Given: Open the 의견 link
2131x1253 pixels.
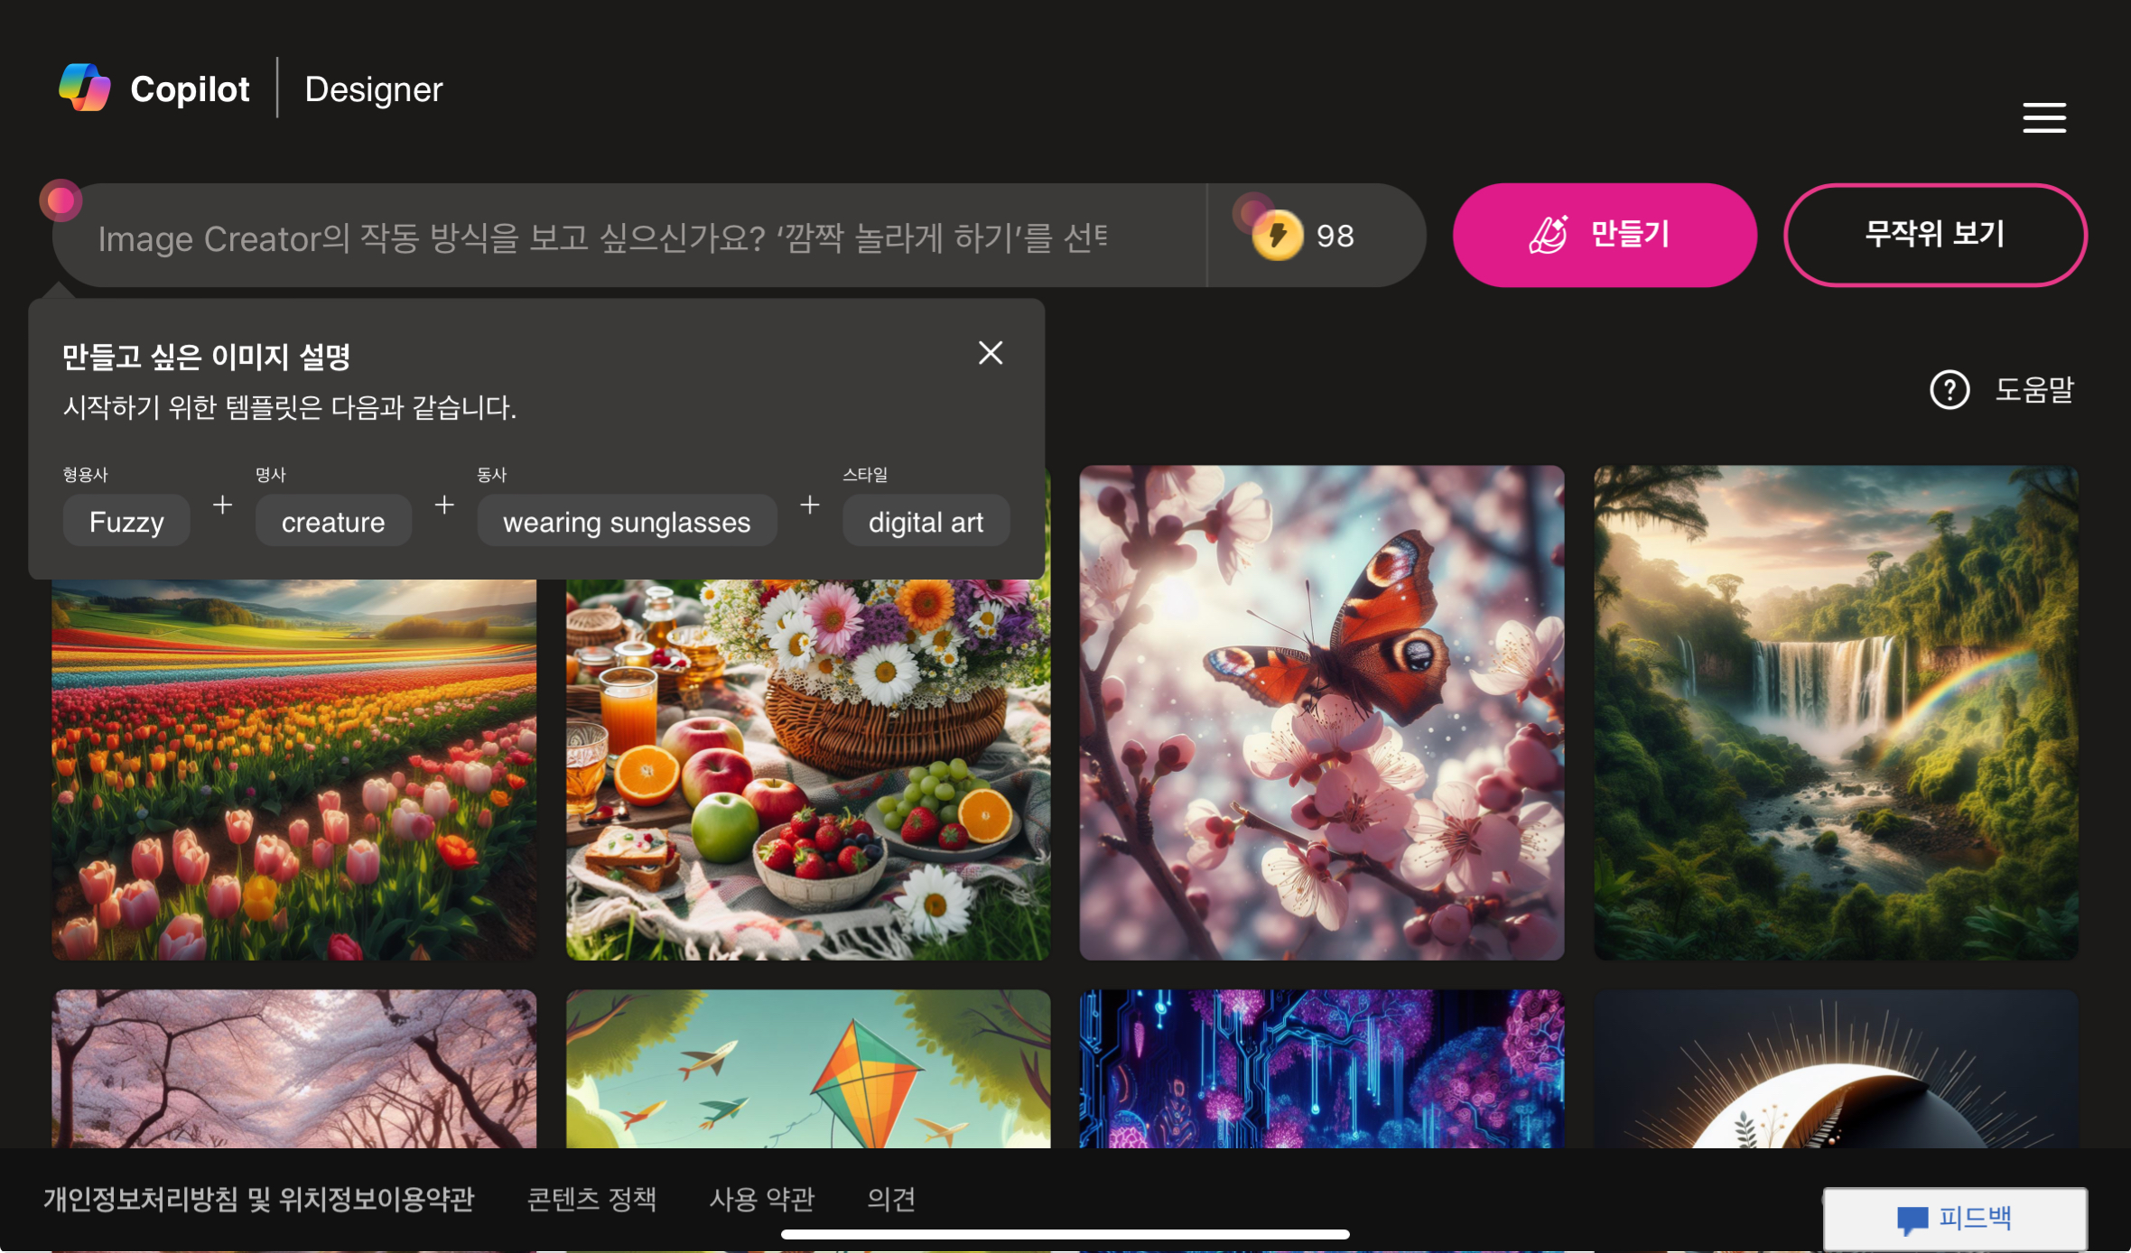Looking at the screenshot, I should [891, 1199].
